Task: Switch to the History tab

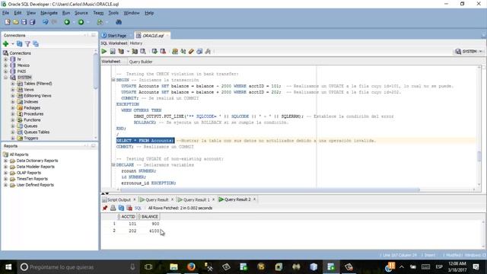Action: [x=136, y=43]
